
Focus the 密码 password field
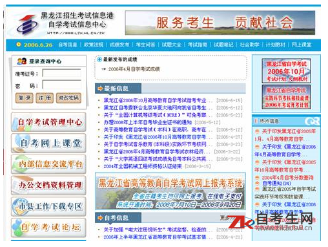click(62, 85)
